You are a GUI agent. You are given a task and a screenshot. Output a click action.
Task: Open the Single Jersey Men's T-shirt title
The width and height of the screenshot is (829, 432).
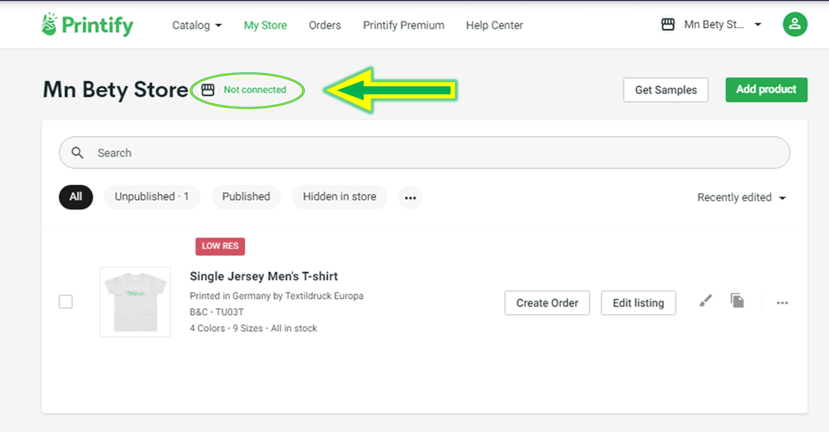tap(264, 276)
